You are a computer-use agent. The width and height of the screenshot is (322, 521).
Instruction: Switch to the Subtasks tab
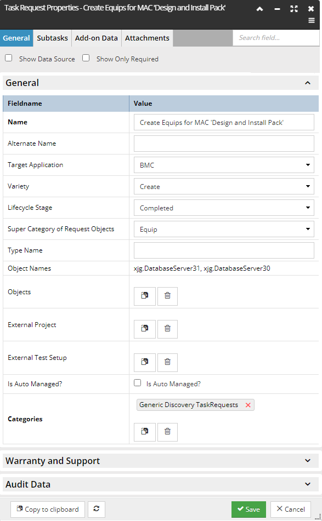(52, 38)
